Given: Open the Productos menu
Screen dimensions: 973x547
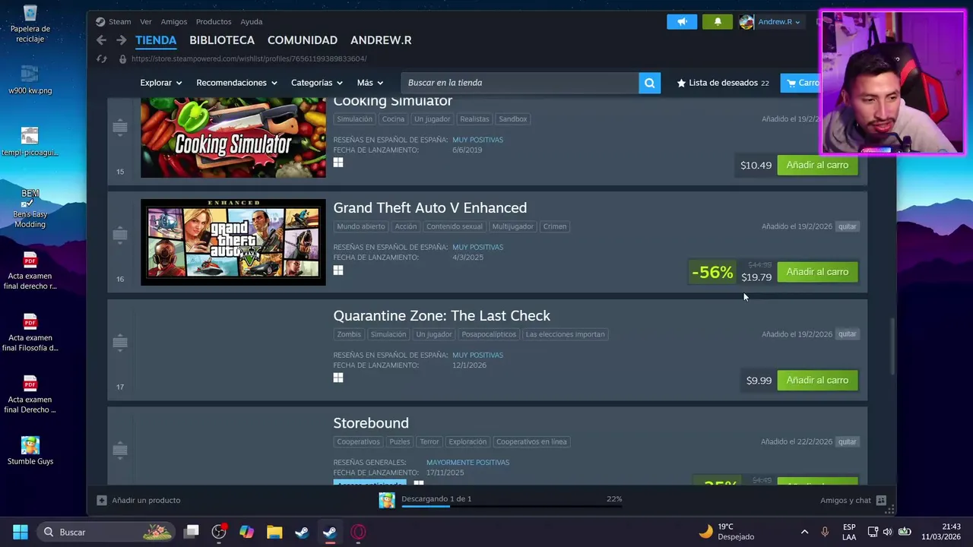Looking at the screenshot, I should coord(214,22).
